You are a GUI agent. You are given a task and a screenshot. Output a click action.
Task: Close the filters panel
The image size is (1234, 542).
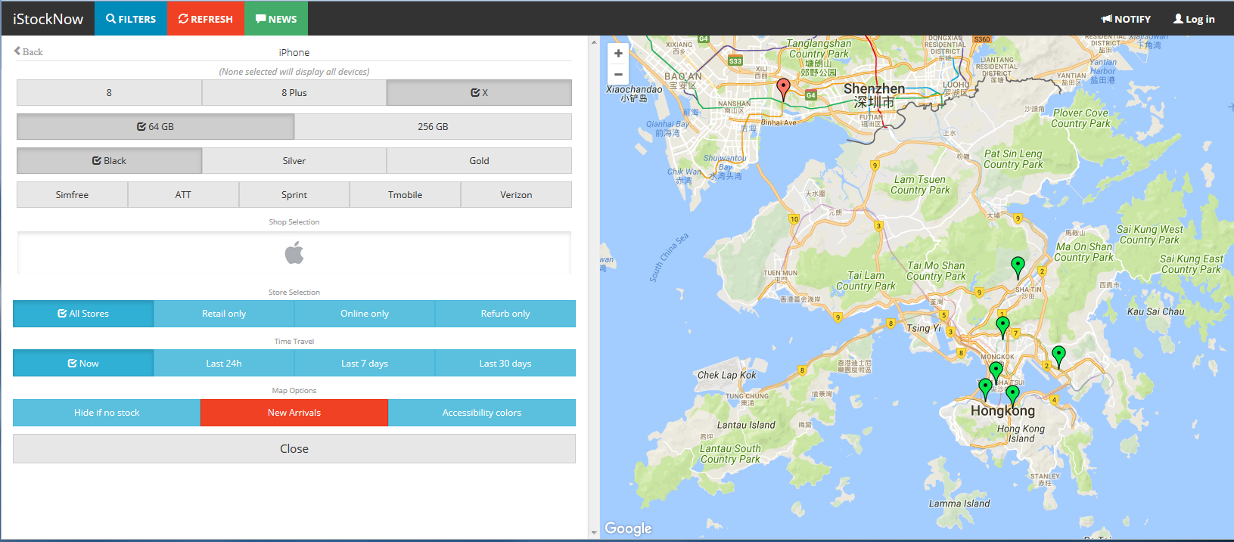click(x=294, y=449)
